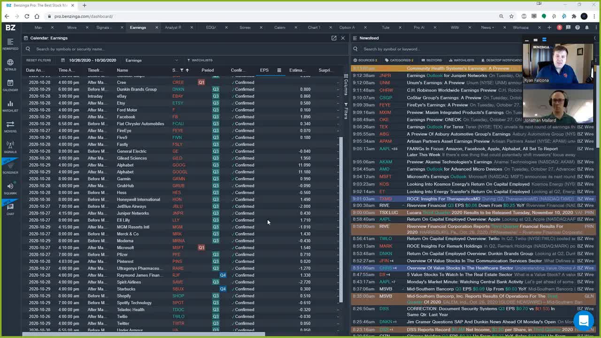Viewport: 601px width, 338px height.
Task: Open the Newsfeed sidebar tool
Action: point(10,44)
